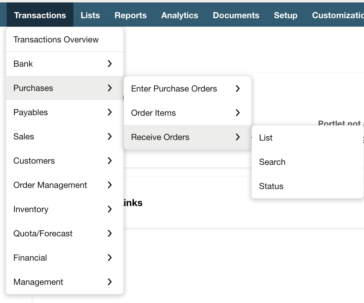Open the Analytics menu
Viewport: 364px width, 303px height.
(180, 15)
